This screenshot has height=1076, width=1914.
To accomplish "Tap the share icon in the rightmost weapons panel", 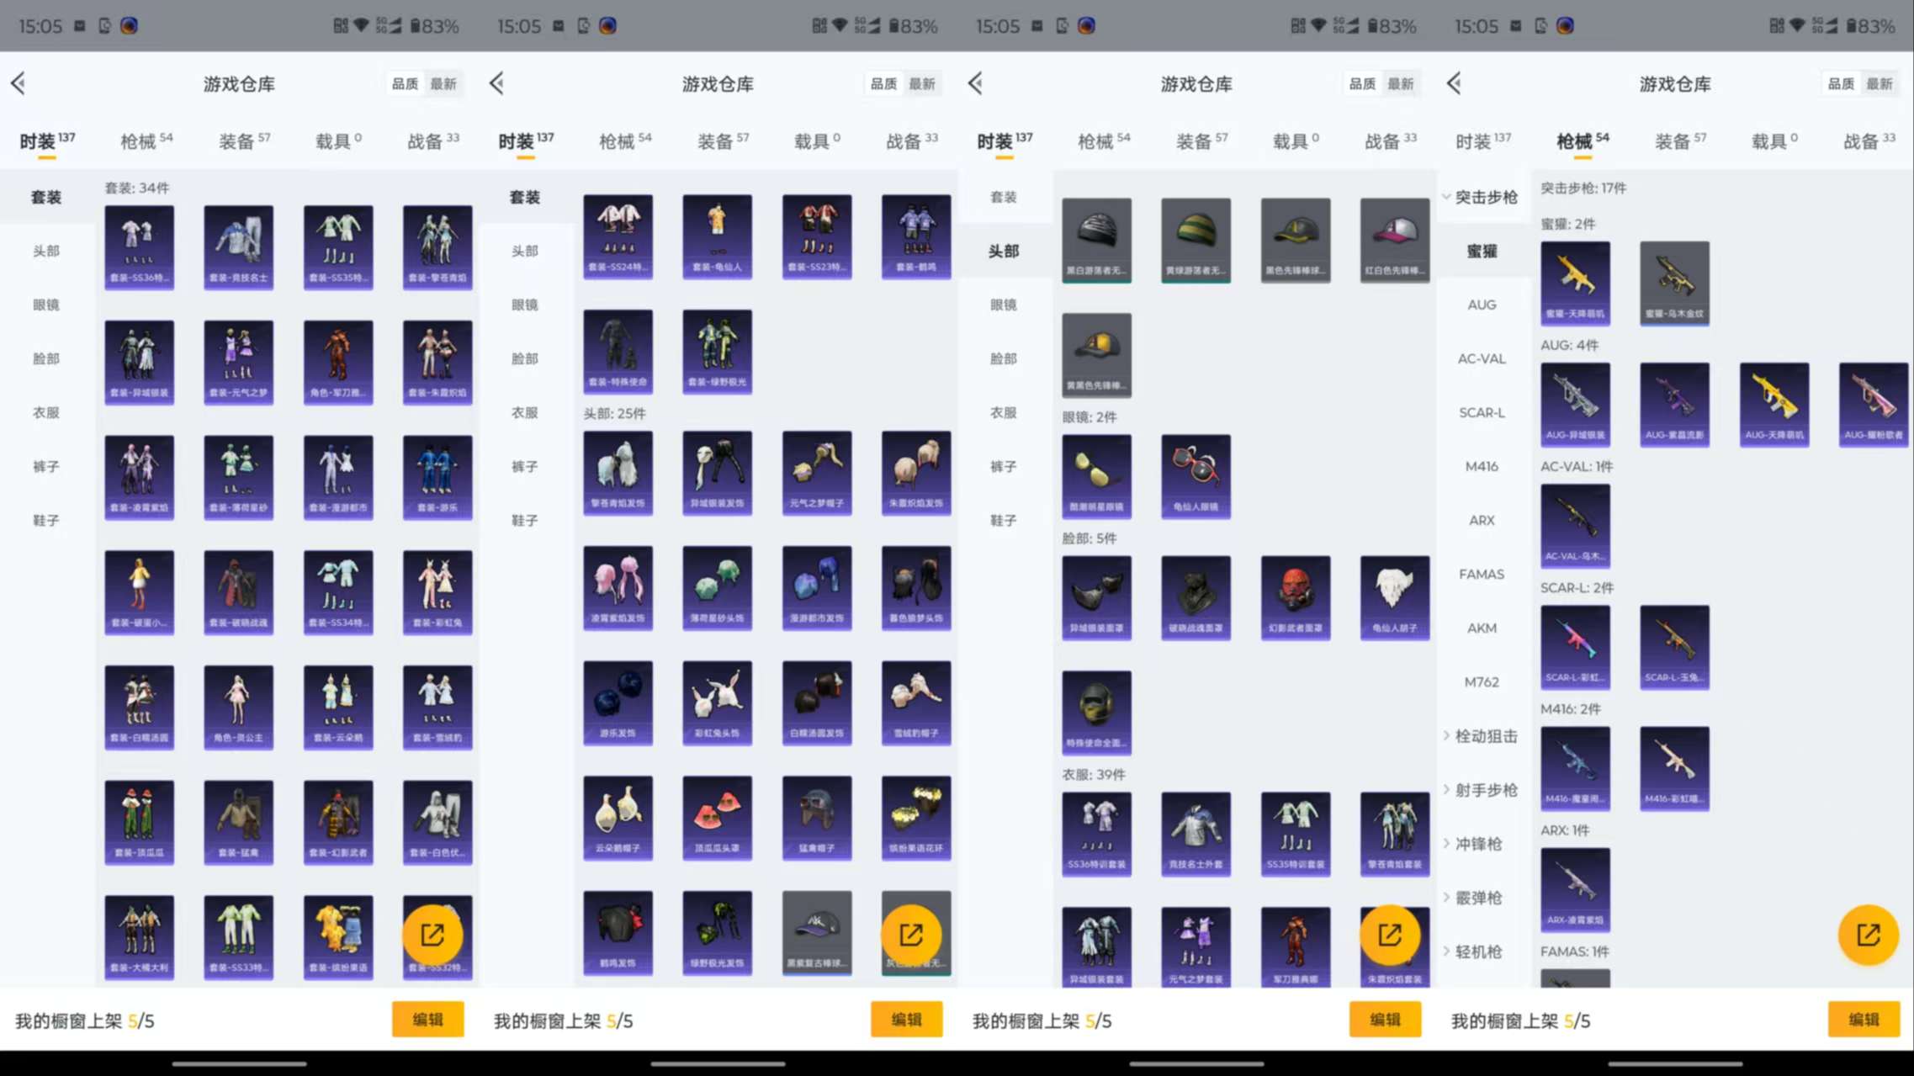I will (1868, 935).
